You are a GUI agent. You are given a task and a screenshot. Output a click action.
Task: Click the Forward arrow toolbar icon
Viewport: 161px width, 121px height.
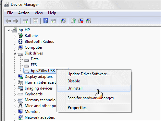16,21
